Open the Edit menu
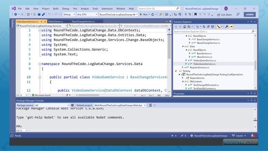Viewport: 268px width, 151px height. point(27,8)
